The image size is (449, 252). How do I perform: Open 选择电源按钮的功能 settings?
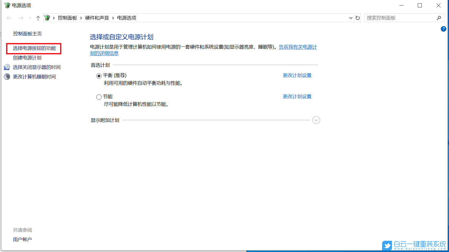pyautogui.click(x=34, y=49)
